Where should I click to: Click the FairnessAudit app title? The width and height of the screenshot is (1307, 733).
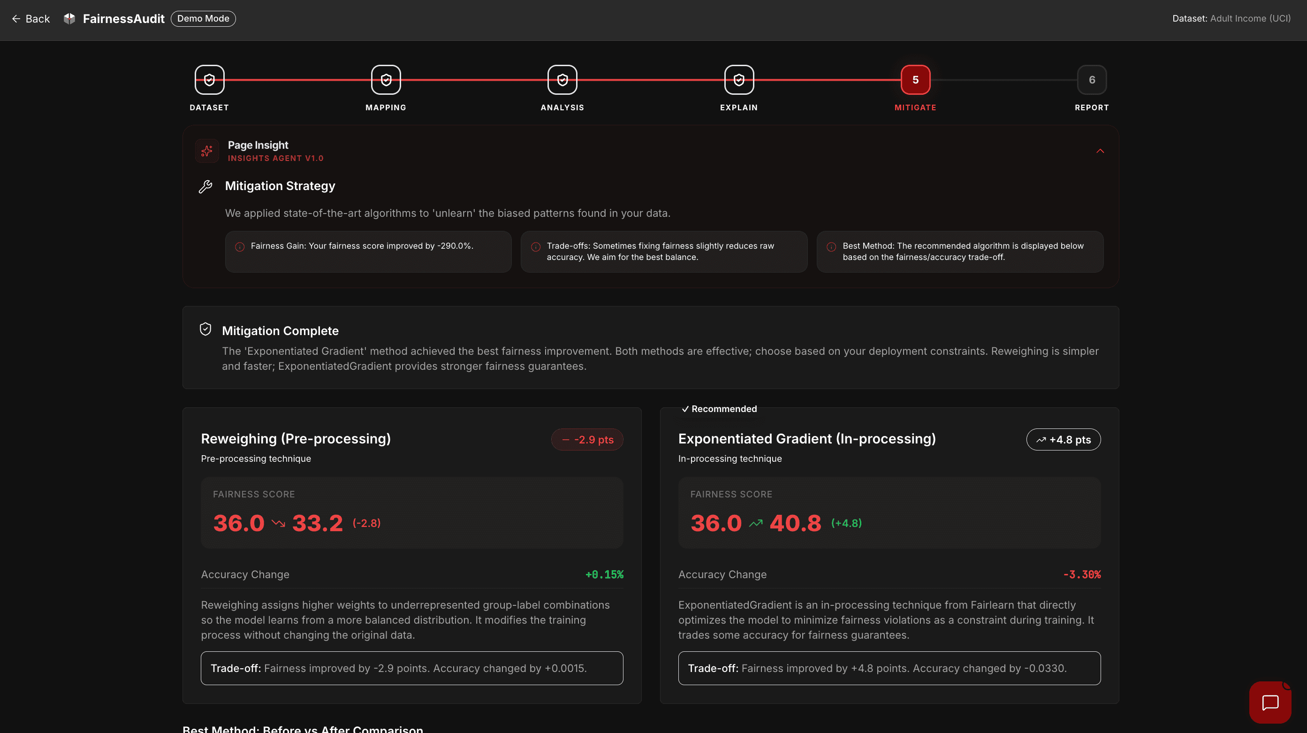click(x=123, y=19)
